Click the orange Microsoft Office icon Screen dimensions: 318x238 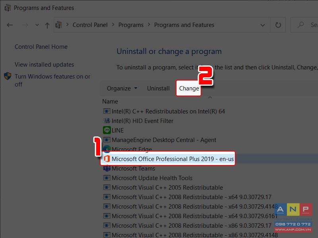point(107,159)
